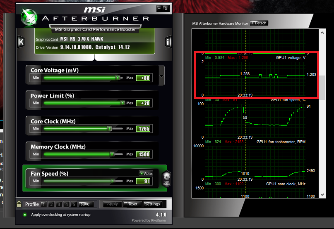Toggle the profile lock padlock icon
Image resolution: width=334 pixels, height=229 pixels.
click(19, 204)
